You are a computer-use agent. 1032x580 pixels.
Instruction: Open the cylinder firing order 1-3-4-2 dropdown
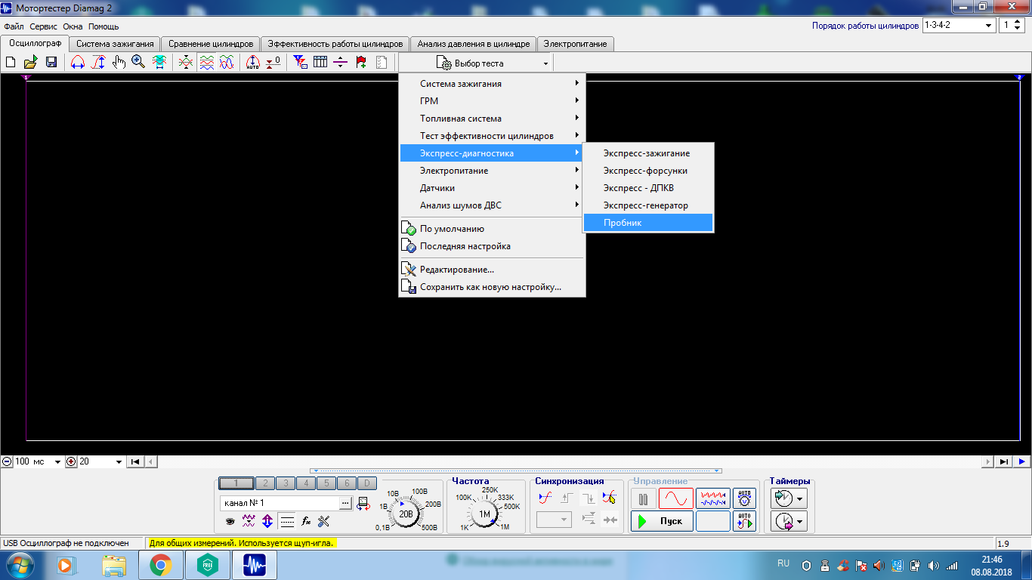click(x=959, y=25)
